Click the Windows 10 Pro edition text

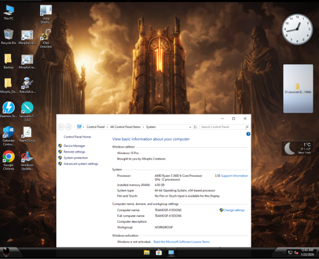(128, 153)
